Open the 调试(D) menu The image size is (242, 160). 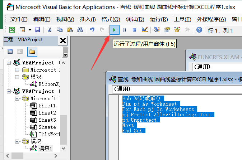pos(135,19)
